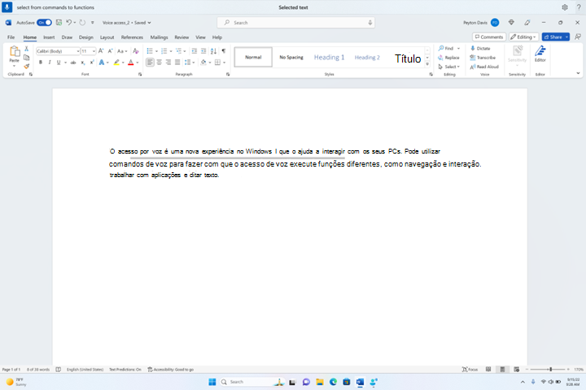Open voice access settings gear
Image resolution: width=586 pixels, height=390 pixels.
[565, 7]
